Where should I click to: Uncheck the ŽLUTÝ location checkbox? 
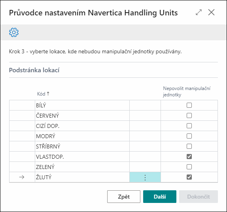click(189, 177)
